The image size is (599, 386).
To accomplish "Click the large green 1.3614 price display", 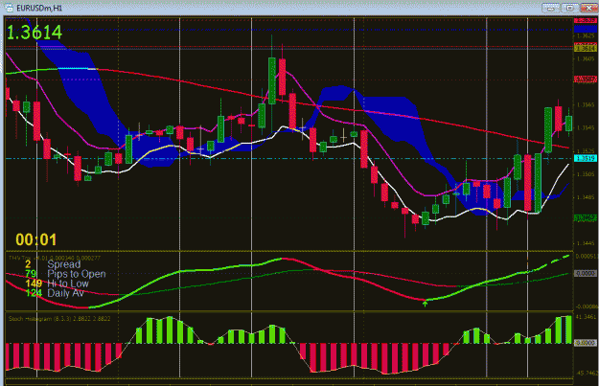I will (x=35, y=33).
